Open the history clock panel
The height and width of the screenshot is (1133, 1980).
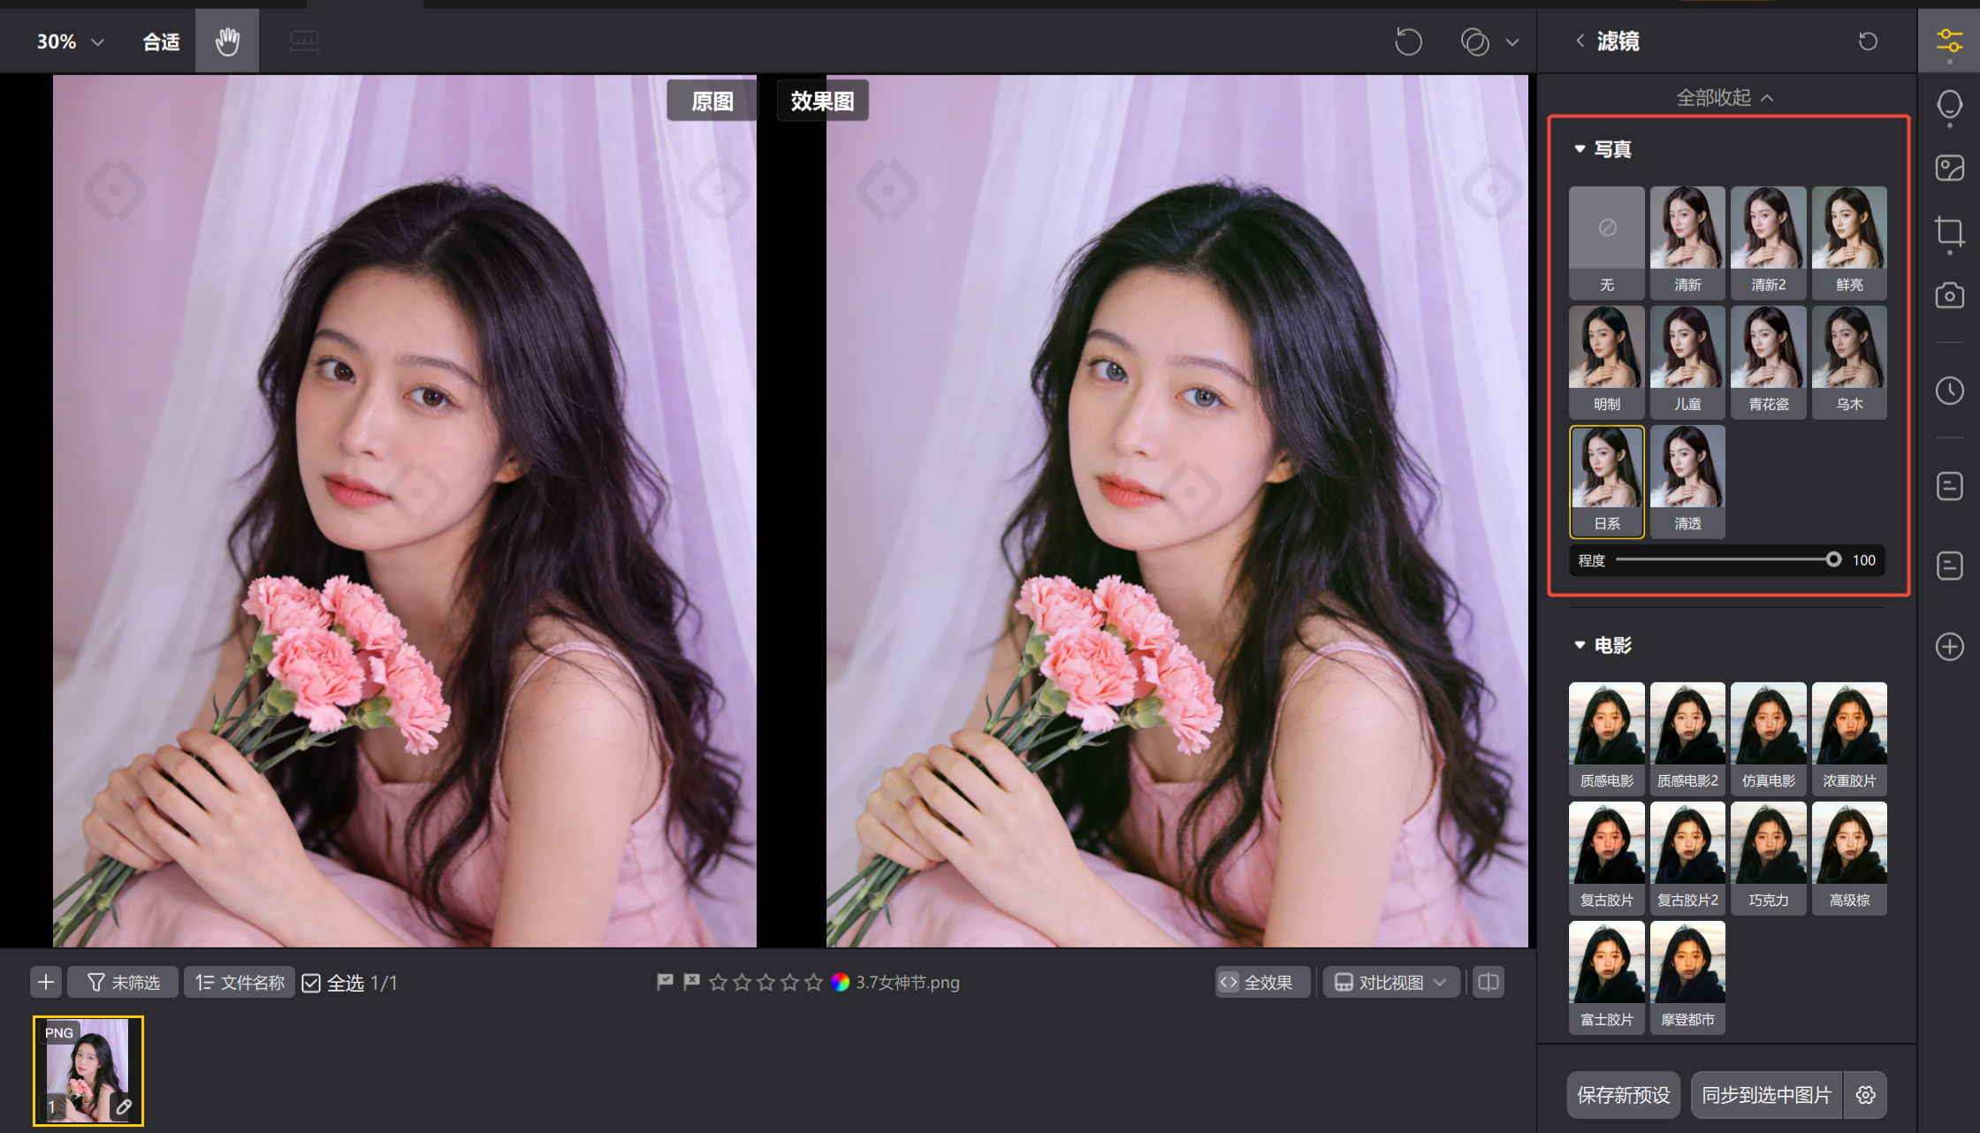pyautogui.click(x=1949, y=391)
